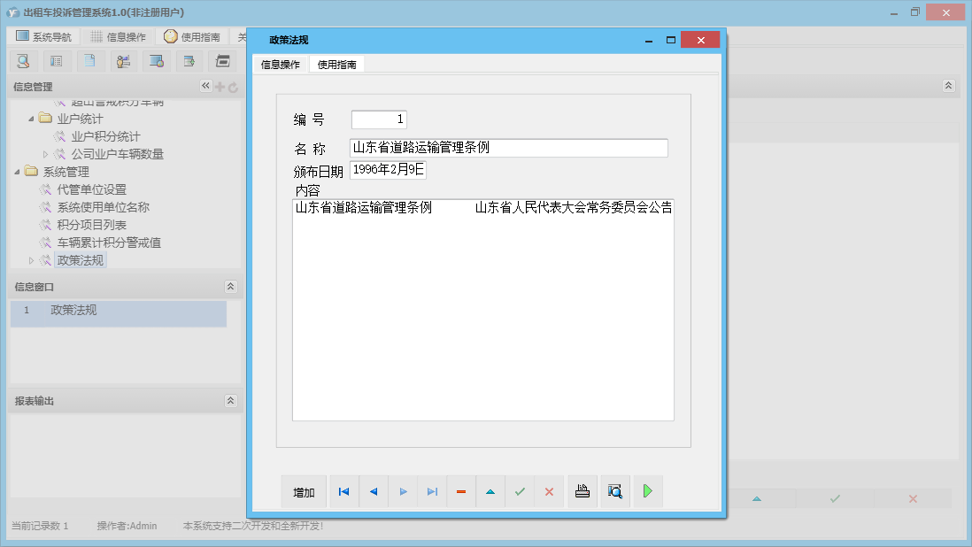Switch to the 使用指南 tab in dialog
972x547 pixels.
coord(337,64)
